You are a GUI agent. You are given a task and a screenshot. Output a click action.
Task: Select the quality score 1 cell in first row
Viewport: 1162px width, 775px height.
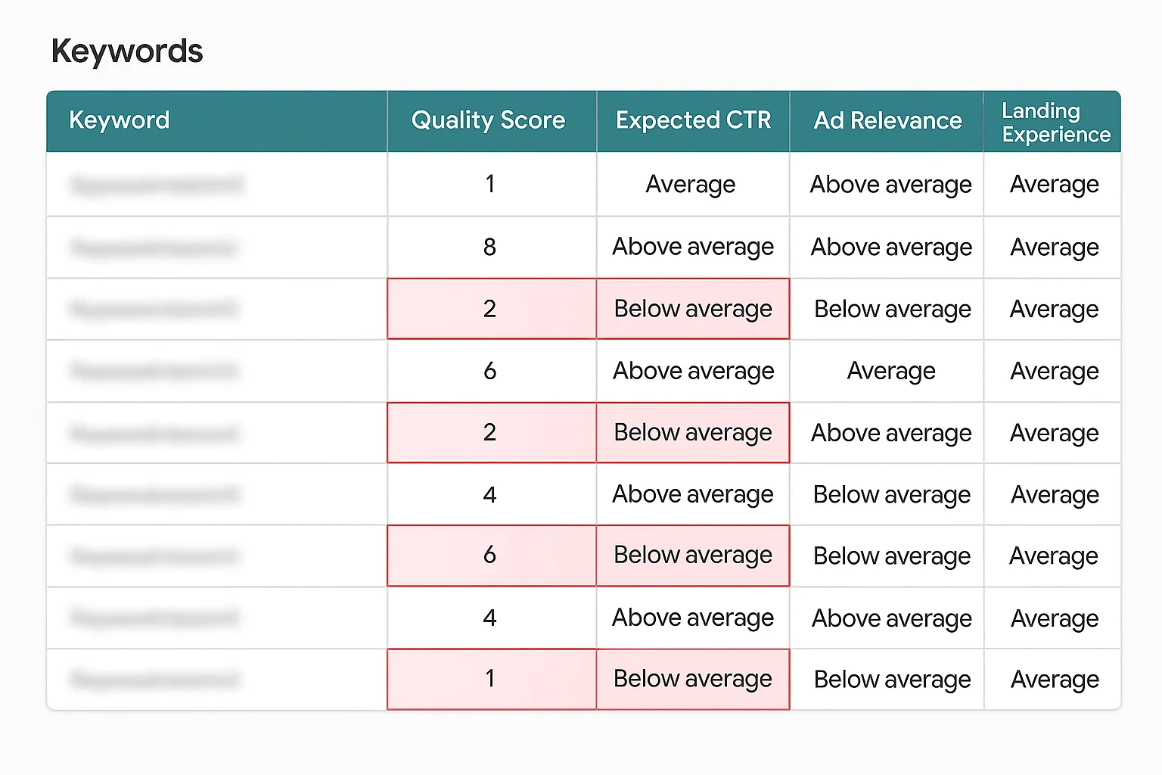pyautogui.click(x=490, y=184)
